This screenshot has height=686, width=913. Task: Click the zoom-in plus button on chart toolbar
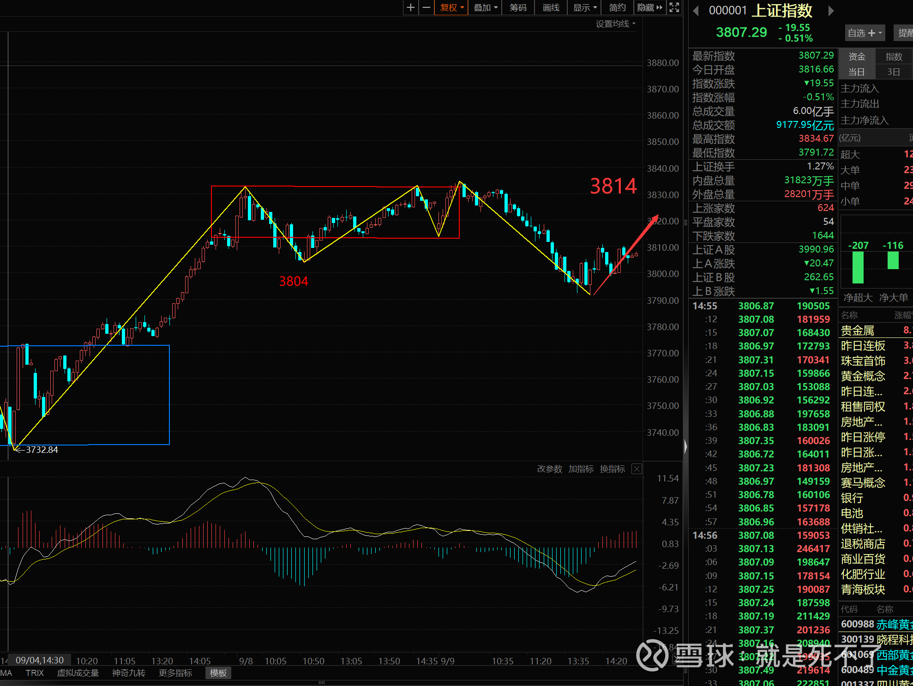[x=410, y=7]
